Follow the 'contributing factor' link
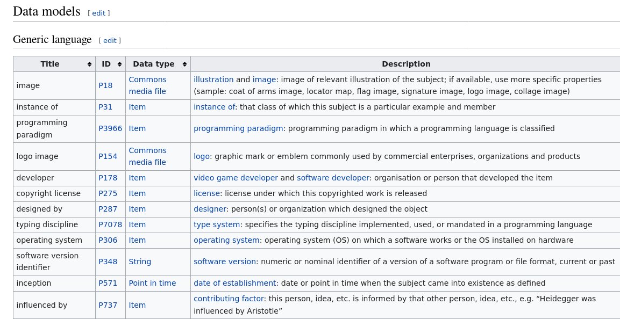620x319 pixels. (x=229, y=299)
